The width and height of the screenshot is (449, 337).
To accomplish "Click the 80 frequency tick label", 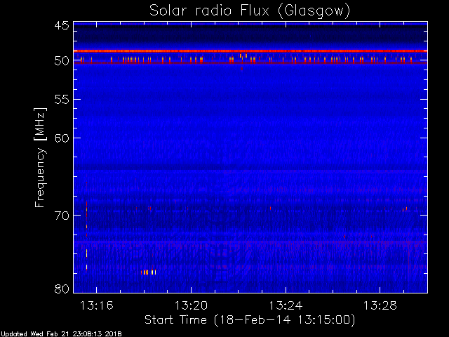I will pyautogui.click(x=62, y=289).
